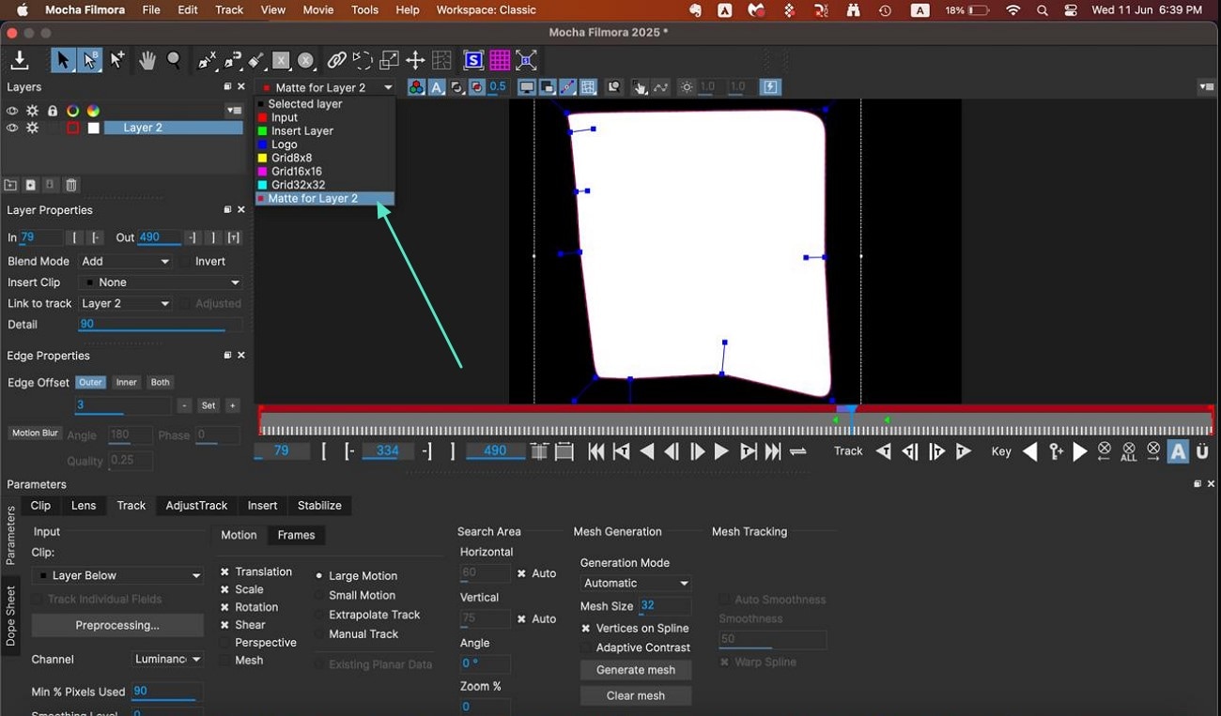The image size is (1221, 716).
Task: Open the Track menu in menu bar
Action: (229, 10)
